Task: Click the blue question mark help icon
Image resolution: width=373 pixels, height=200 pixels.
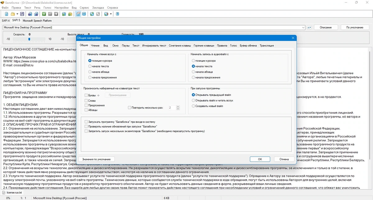Action: [117, 14]
